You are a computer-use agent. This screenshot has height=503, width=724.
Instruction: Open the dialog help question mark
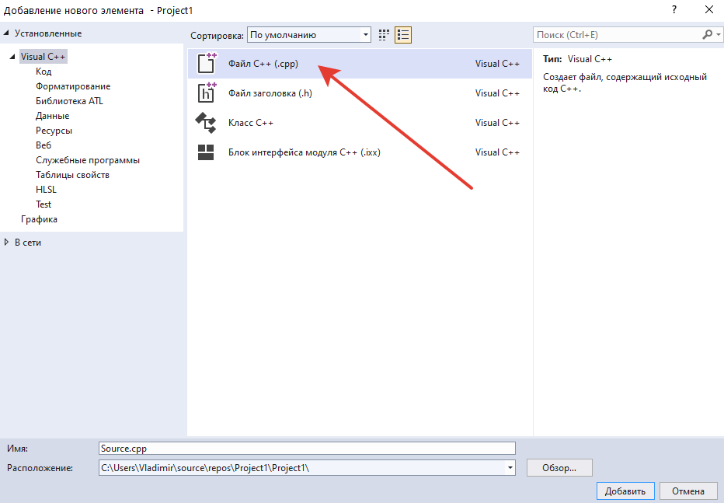pos(674,9)
